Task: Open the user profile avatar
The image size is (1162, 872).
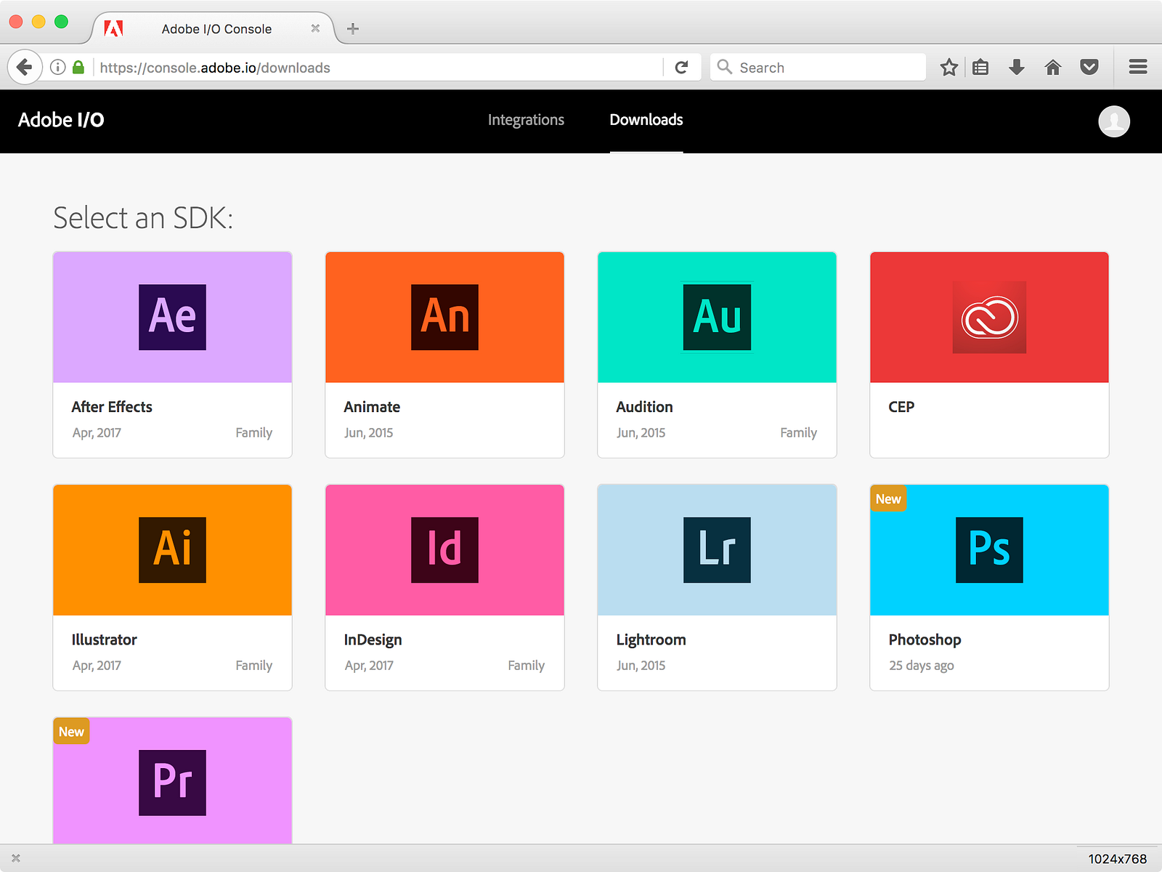Action: tap(1114, 121)
